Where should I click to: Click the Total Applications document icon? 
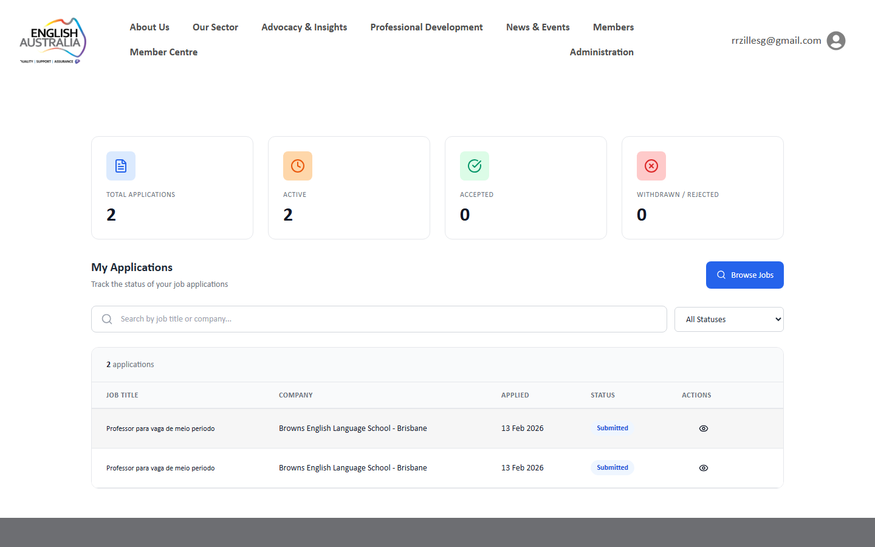click(x=121, y=166)
